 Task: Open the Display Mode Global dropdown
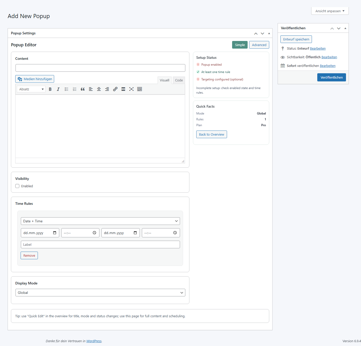pos(100,293)
